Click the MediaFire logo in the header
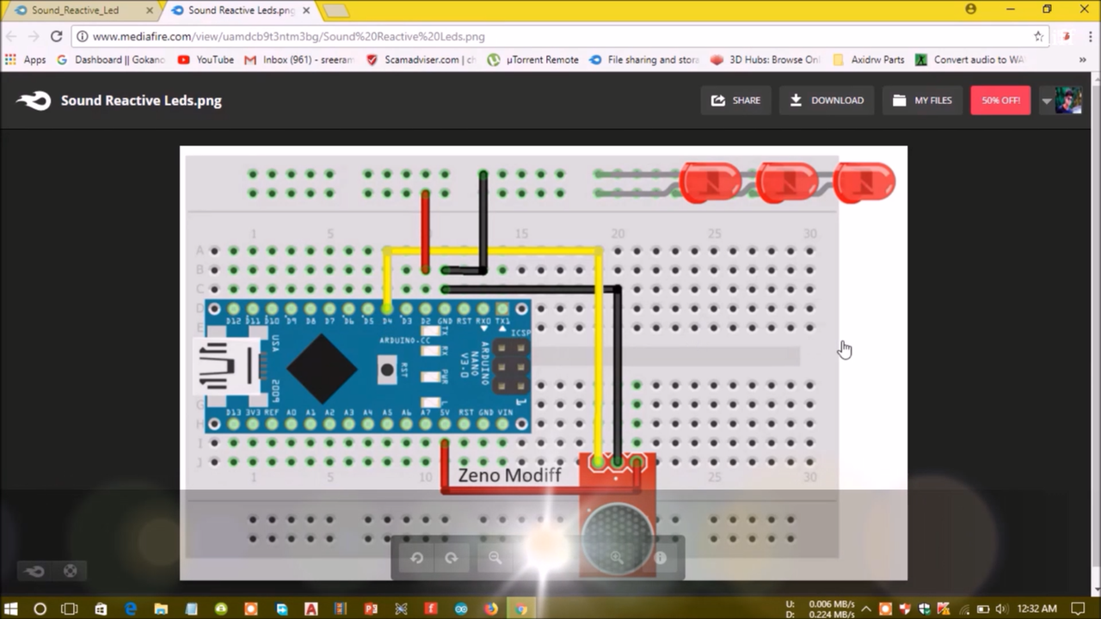Image resolution: width=1101 pixels, height=619 pixels. click(x=33, y=101)
